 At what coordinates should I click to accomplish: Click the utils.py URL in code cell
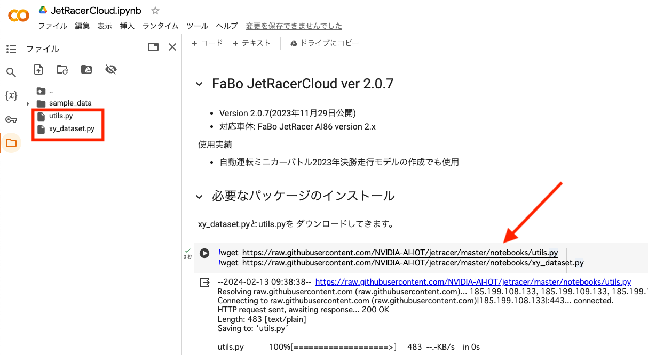pyautogui.click(x=400, y=253)
